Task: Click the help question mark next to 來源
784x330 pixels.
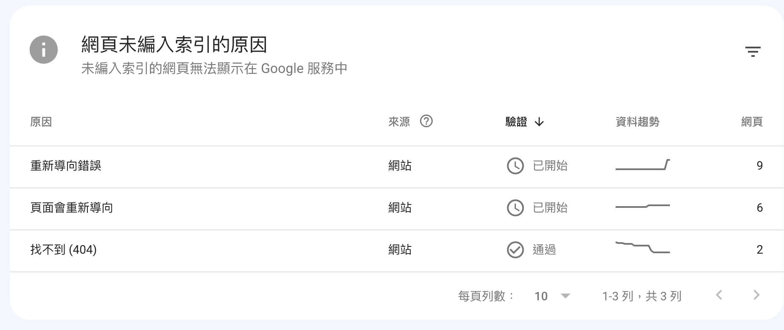Action: coord(426,122)
